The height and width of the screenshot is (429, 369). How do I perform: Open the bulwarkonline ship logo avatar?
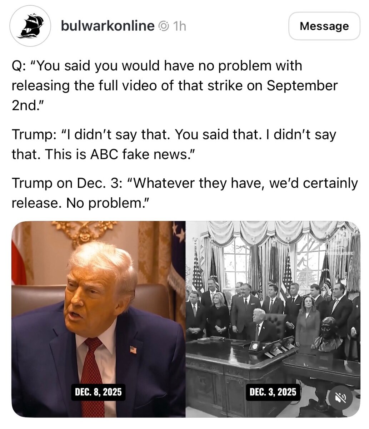pyautogui.click(x=29, y=26)
